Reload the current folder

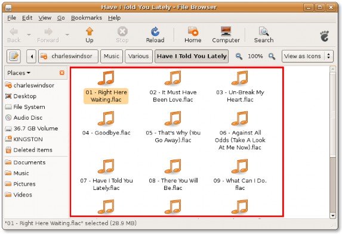[x=155, y=35]
